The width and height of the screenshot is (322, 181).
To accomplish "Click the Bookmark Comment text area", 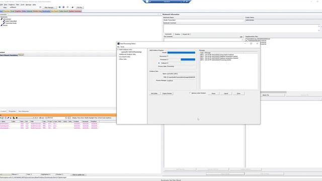I will [x=242, y=28].
